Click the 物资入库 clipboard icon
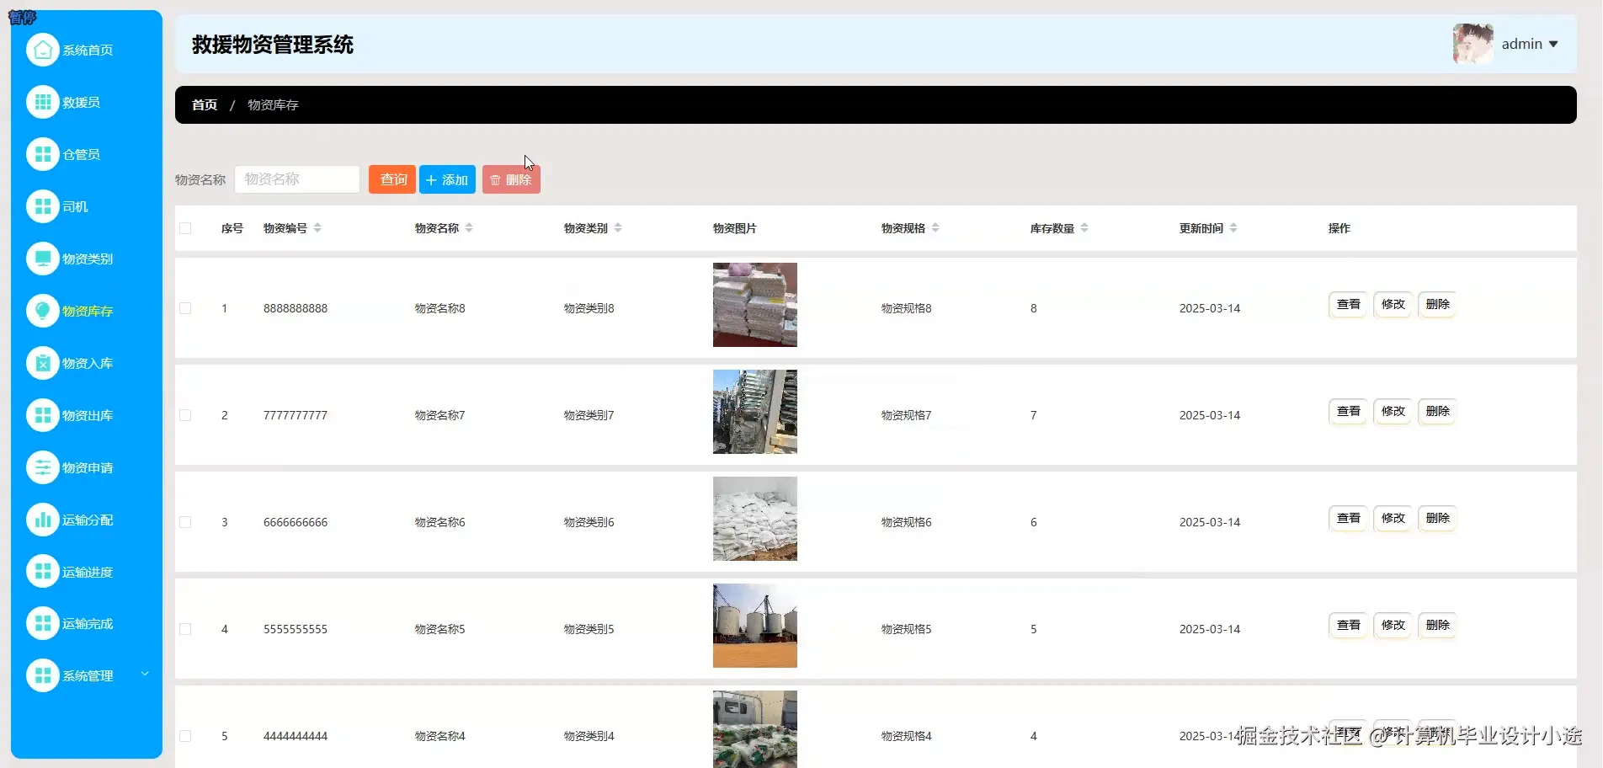Image resolution: width=1603 pixels, height=768 pixels. coord(43,363)
